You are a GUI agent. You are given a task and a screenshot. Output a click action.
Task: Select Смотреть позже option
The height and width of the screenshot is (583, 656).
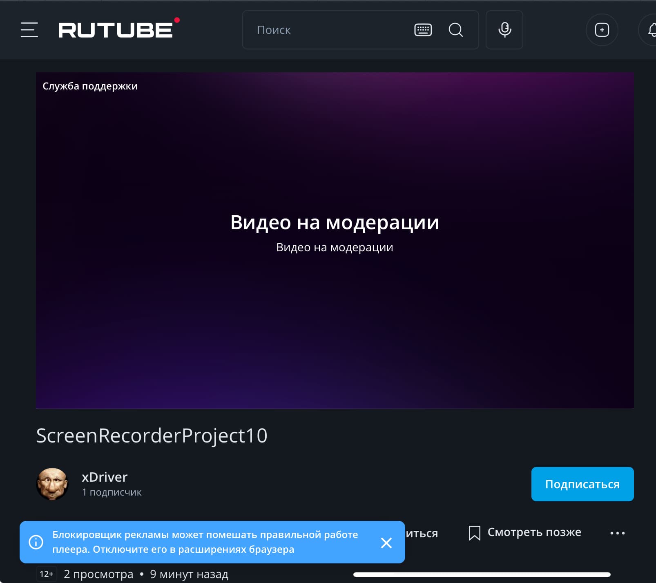click(534, 532)
